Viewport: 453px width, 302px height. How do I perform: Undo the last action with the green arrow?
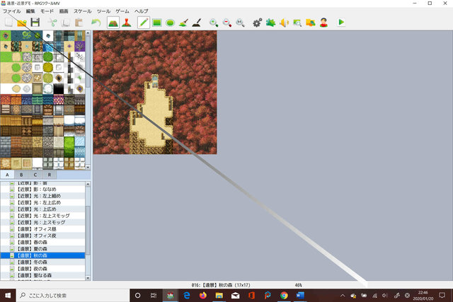tap(96, 23)
